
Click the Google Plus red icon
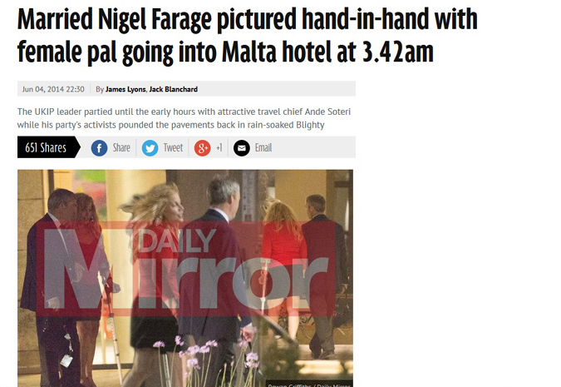(203, 148)
